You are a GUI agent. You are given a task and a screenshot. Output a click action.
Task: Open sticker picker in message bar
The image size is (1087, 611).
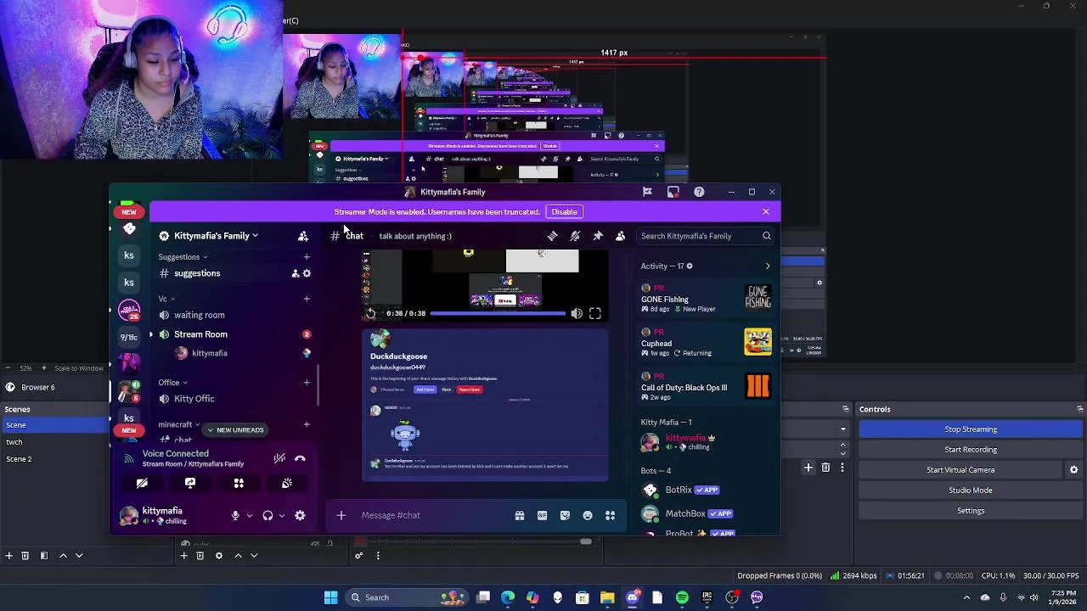(565, 515)
